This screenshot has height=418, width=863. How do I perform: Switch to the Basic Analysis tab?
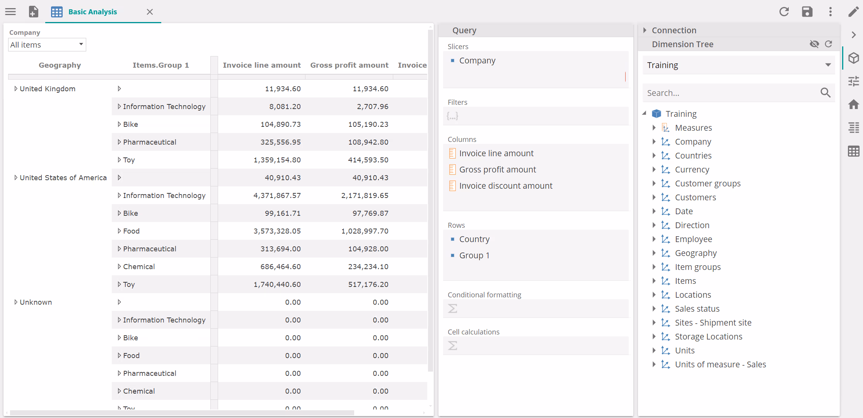(x=92, y=12)
